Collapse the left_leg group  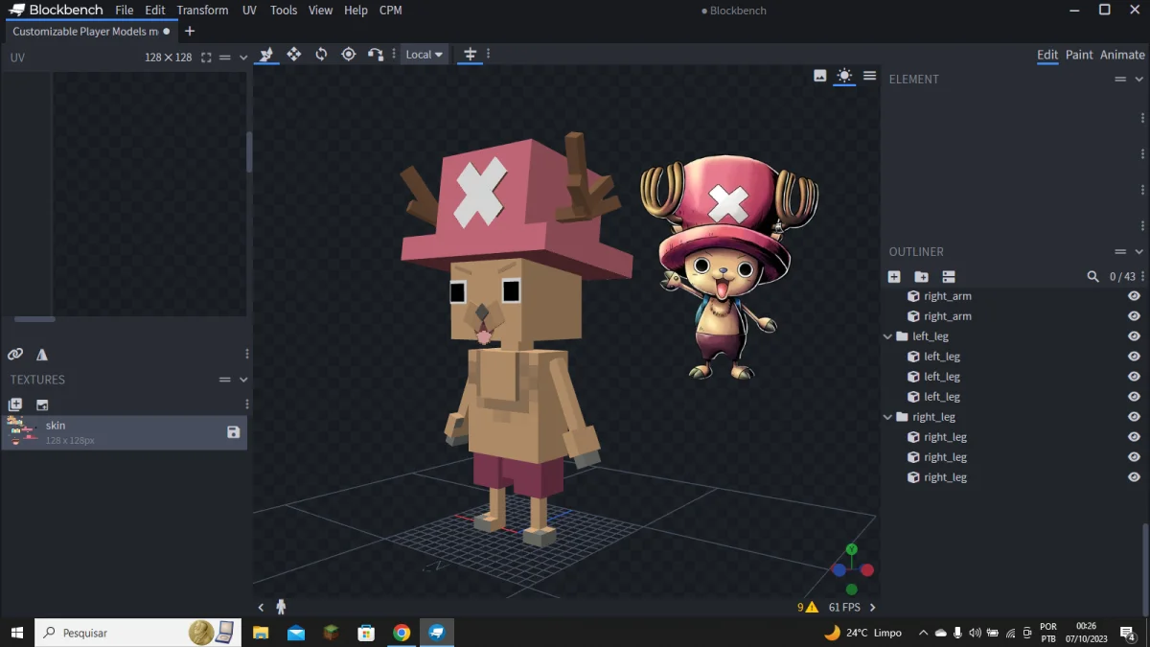[887, 336]
